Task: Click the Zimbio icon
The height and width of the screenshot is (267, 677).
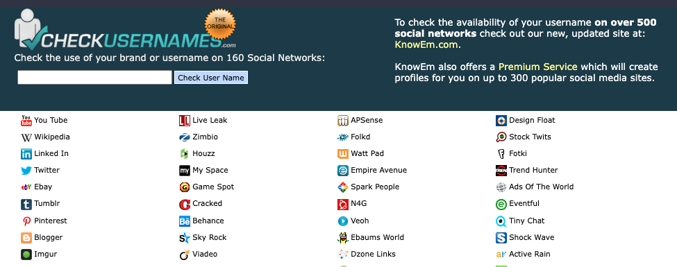Action: click(185, 137)
